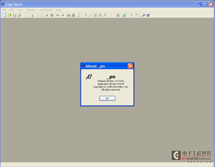The height and width of the screenshot is (167, 215).
Task: Click the Zoom In magnifier icon
Action: [85, 15]
